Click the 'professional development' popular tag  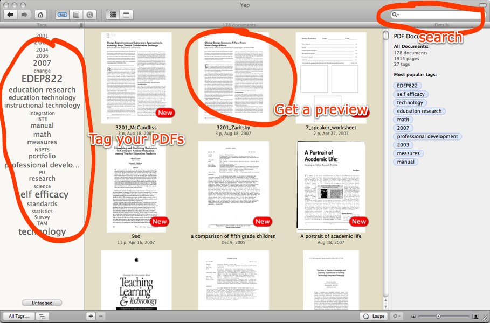tap(427, 136)
